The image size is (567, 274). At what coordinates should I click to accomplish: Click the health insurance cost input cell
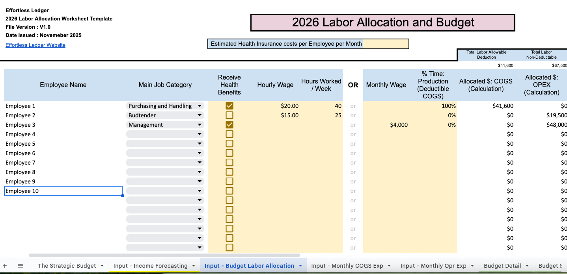pyautogui.click(x=386, y=44)
